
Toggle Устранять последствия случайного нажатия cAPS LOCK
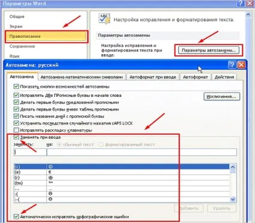click(x=16, y=123)
